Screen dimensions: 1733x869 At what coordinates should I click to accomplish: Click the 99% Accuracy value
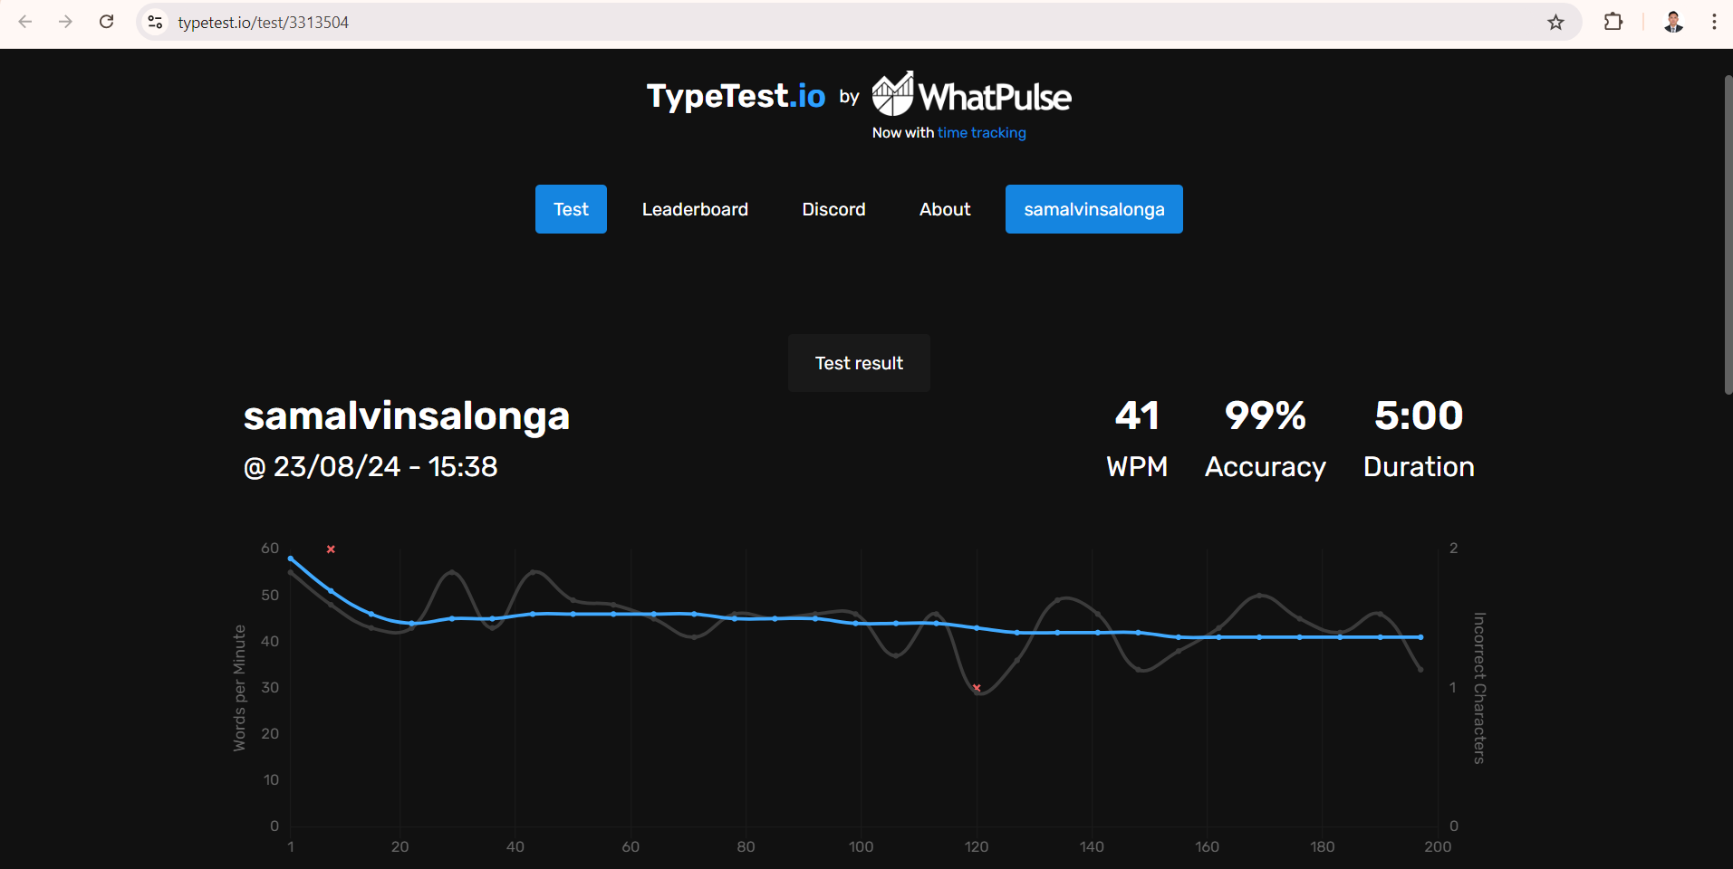(1266, 415)
